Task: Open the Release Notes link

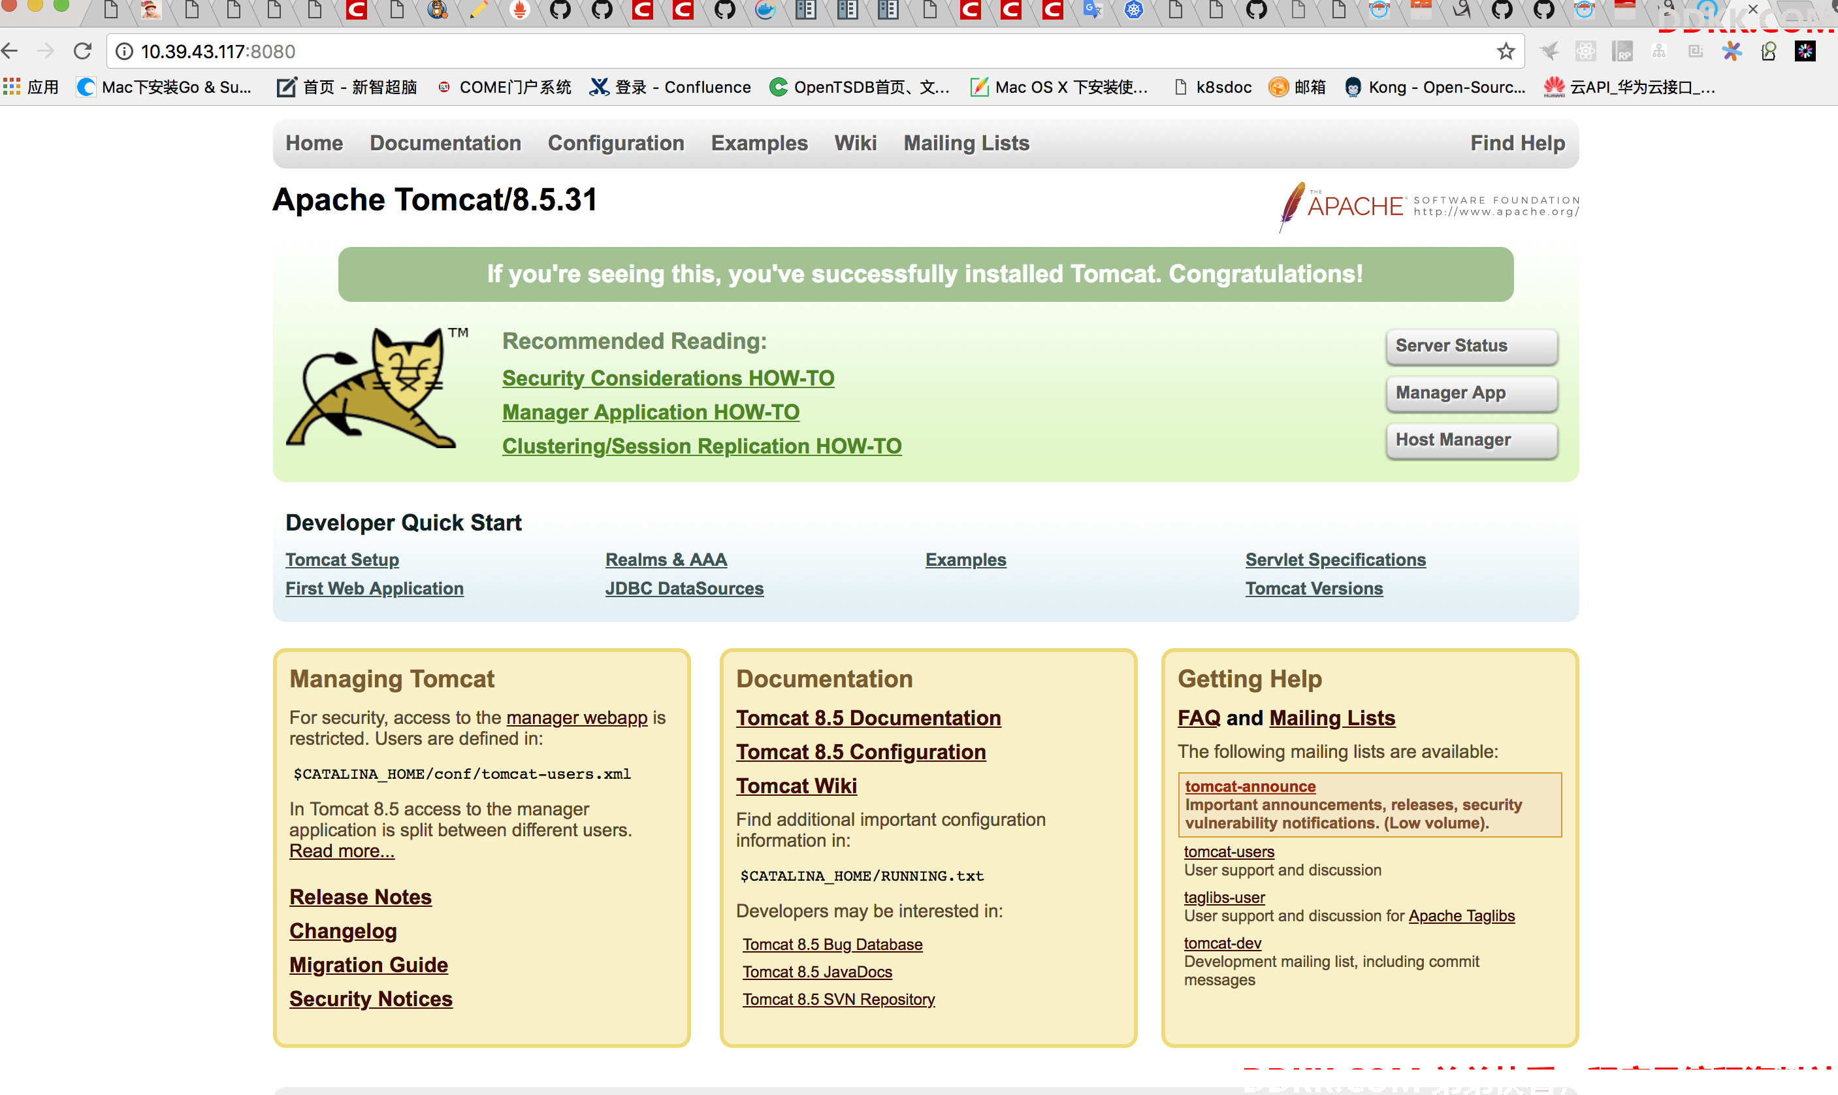Action: [361, 896]
